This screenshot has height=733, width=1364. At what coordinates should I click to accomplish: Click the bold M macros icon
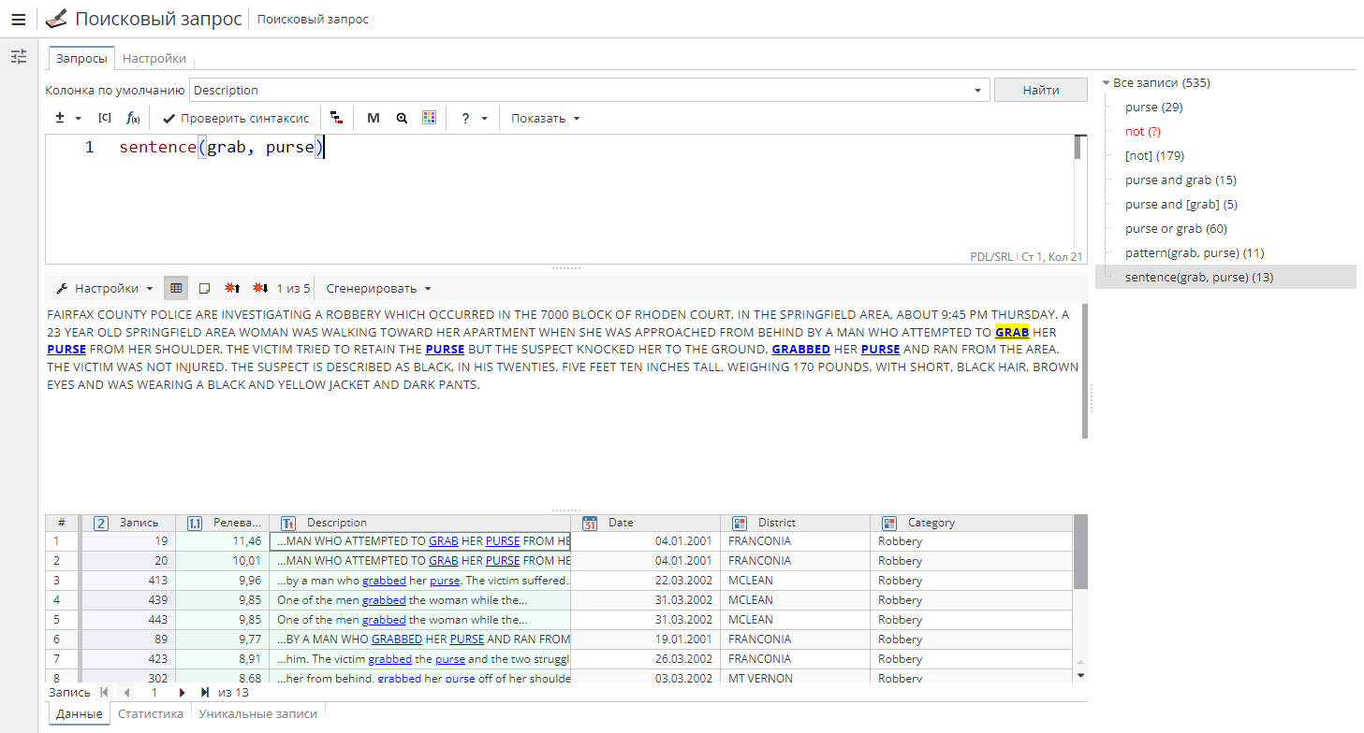click(x=374, y=118)
